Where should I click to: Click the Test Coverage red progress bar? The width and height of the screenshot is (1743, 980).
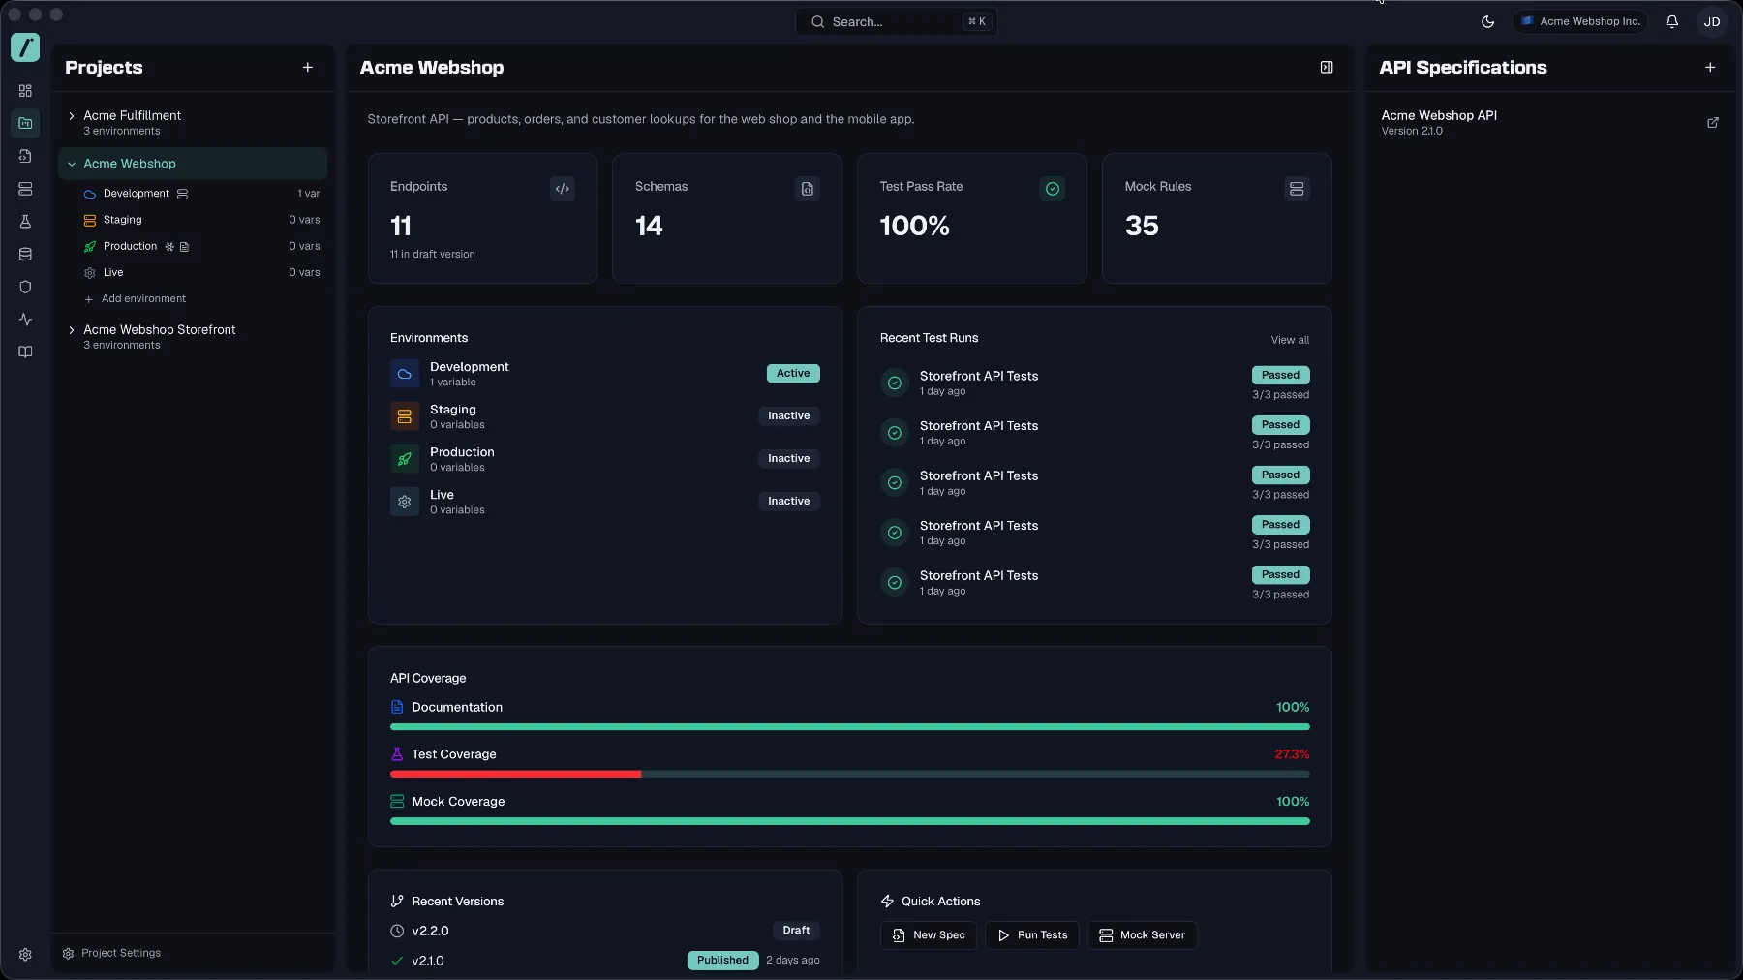[x=516, y=775]
